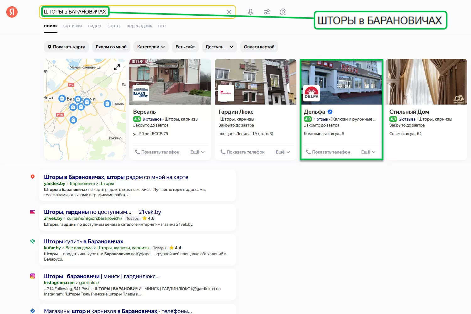Click address ул. 50 лет БССР, 75

151,134
